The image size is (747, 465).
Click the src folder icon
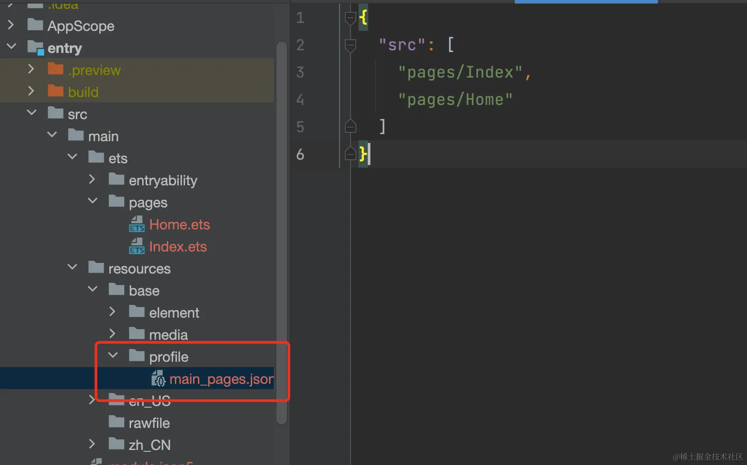56,113
